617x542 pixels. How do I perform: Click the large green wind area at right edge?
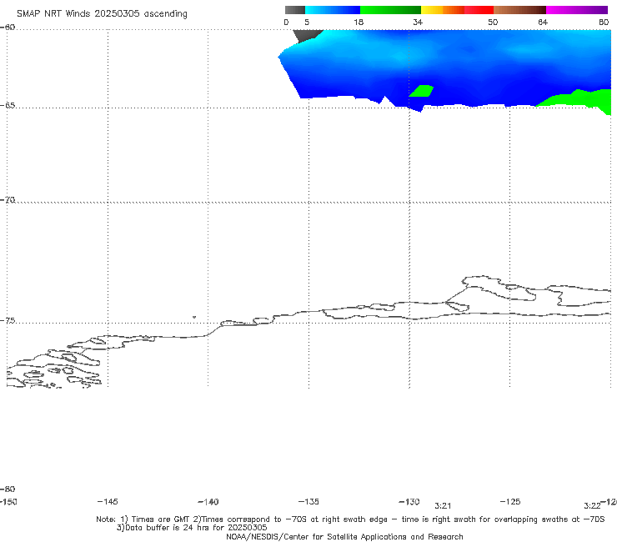[x=580, y=99]
